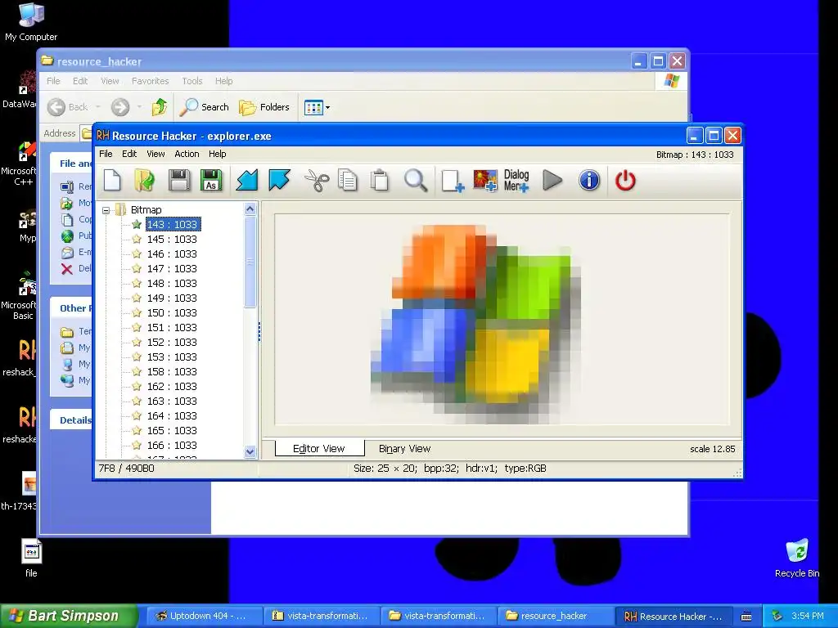This screenshot has width=838, height=628.
Task: Select bitmap resource 162 : 1033
Action: coord(172,386)
